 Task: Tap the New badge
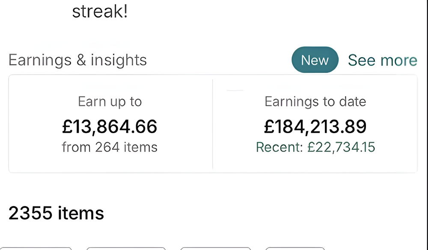(315, 60)
